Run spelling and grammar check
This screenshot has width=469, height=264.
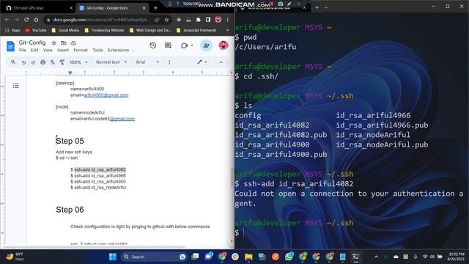[x=53, y=62]
